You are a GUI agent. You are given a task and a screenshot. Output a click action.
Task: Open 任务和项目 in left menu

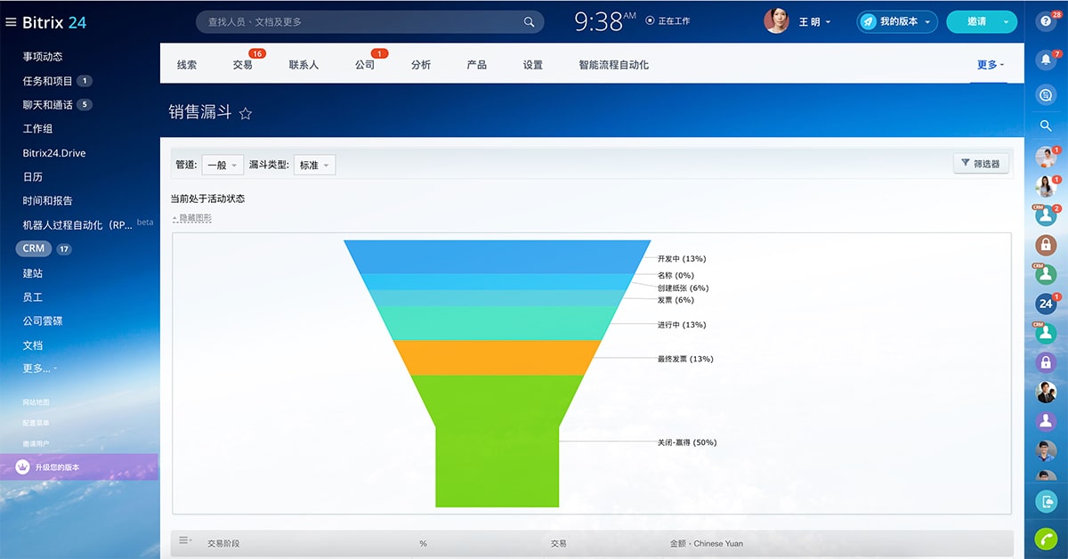[47, 81]
